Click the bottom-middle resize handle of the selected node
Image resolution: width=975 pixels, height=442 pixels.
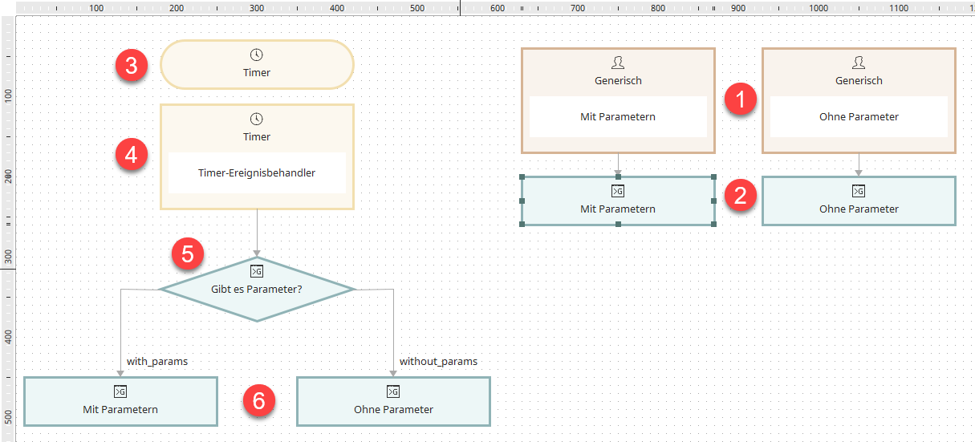(x=618, y=225)
